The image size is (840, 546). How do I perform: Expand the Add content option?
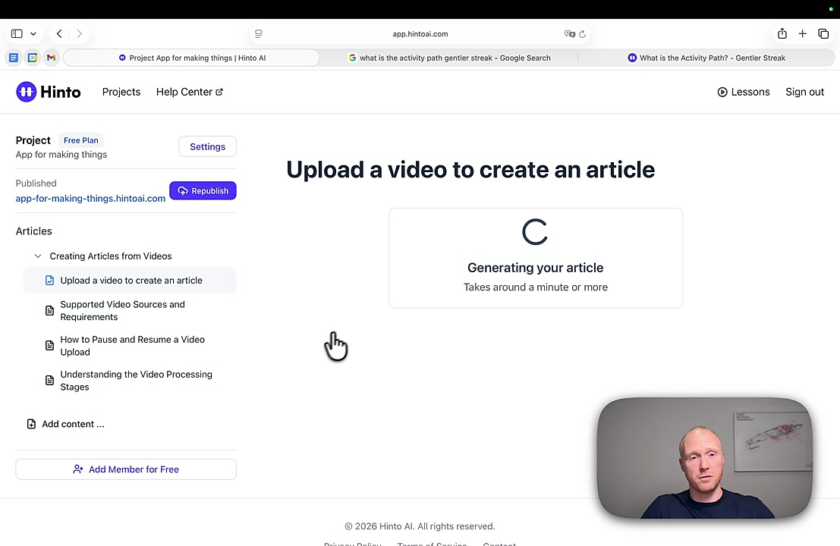pos(73,424)
